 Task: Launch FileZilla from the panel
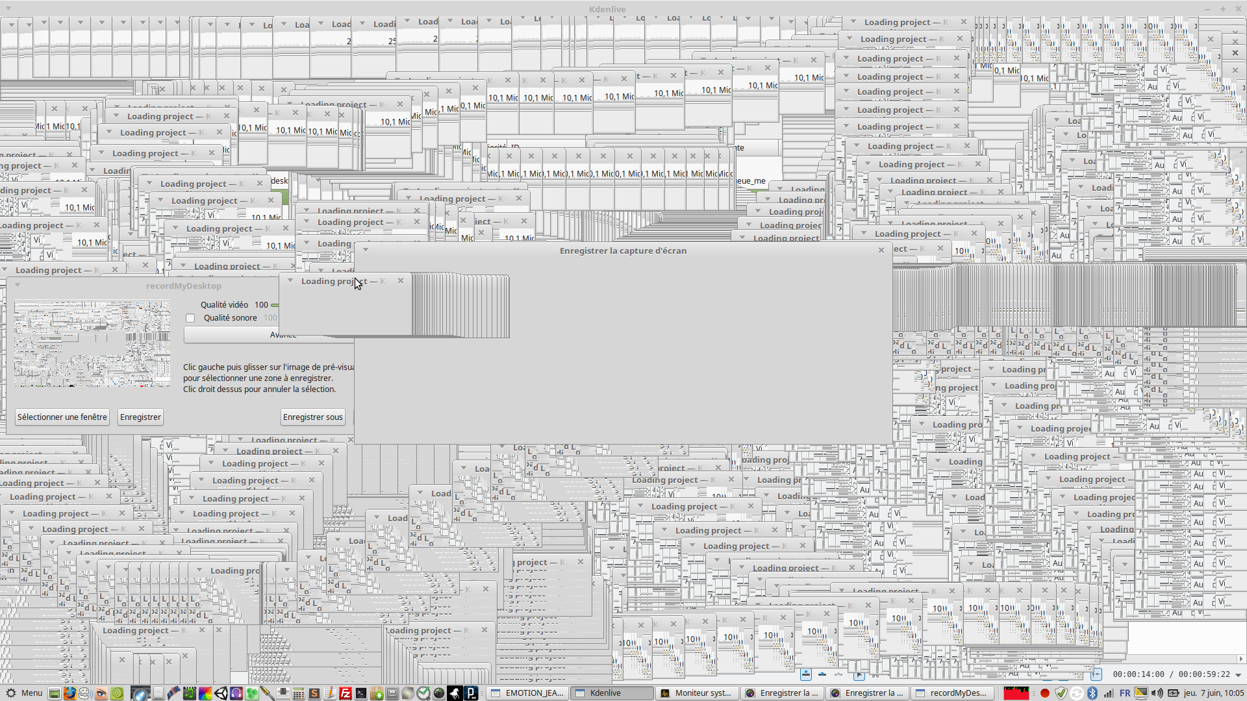346,693
